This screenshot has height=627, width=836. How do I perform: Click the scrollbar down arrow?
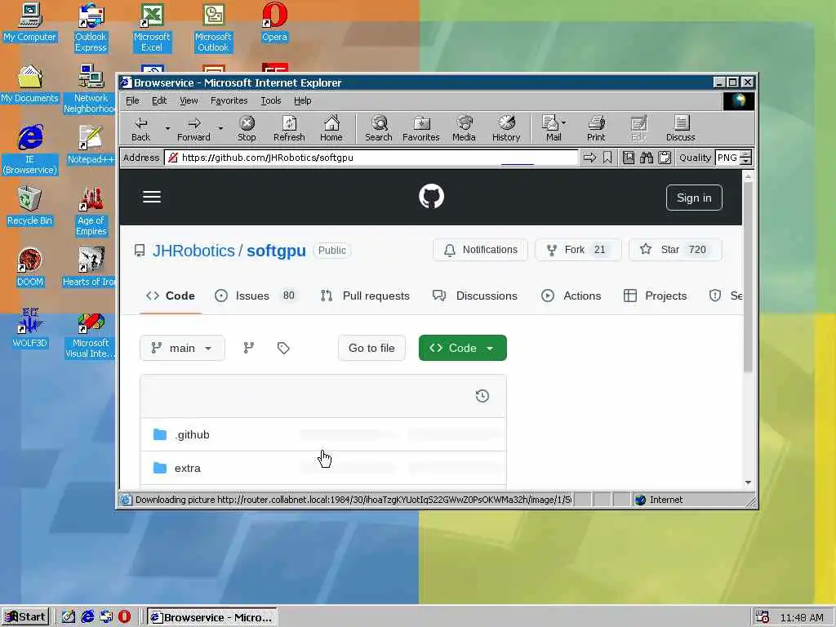(748, 482)
